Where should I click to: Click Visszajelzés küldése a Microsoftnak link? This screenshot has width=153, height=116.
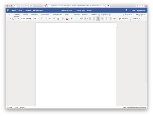tap(137, 107)
